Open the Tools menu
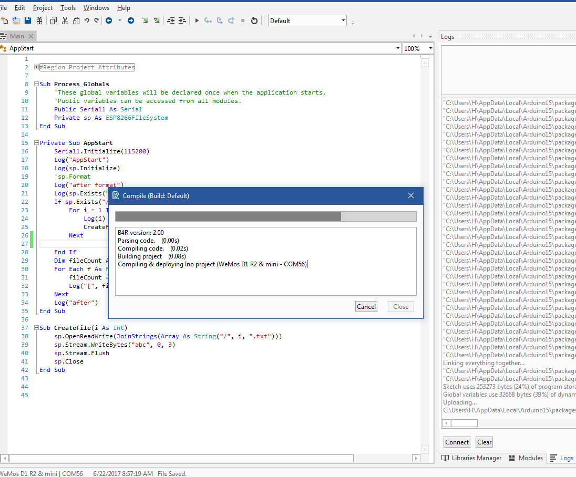Screen dimensions: 576x477 [68, 8]
